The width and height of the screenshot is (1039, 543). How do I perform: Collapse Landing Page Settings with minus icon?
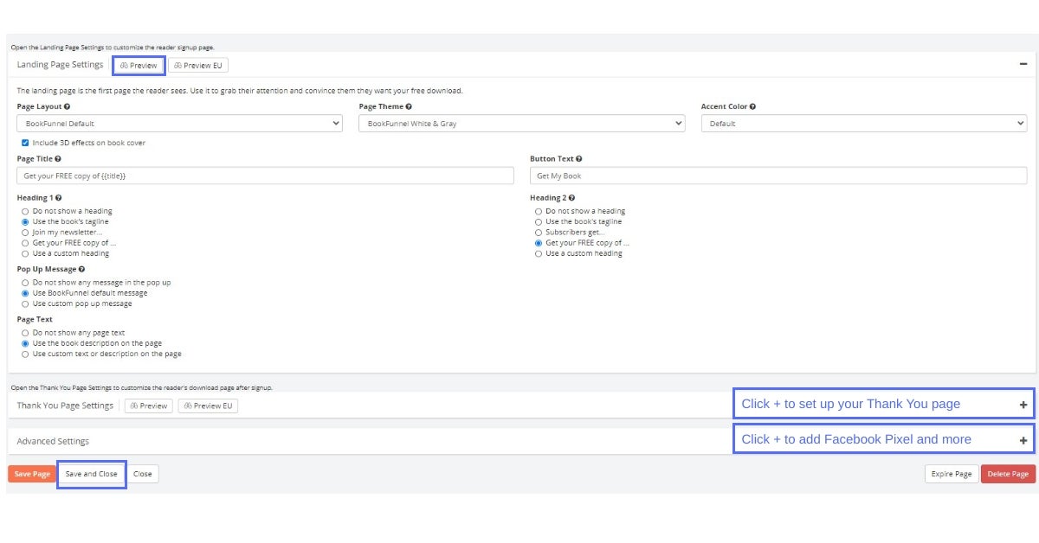tap(1023, 65)
